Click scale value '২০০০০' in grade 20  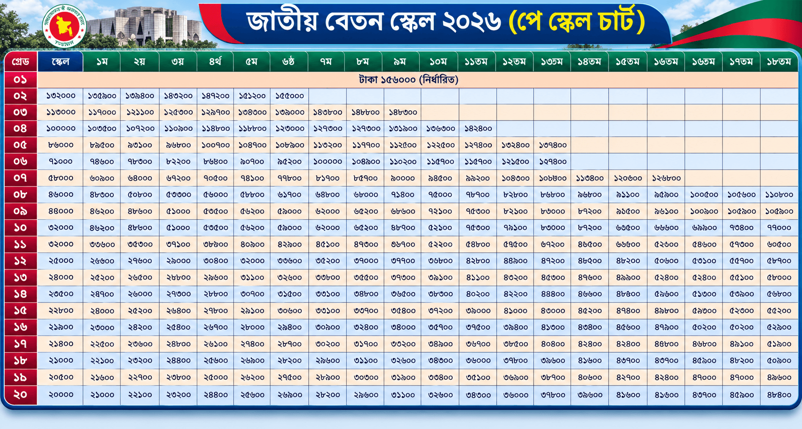[61, 395]
